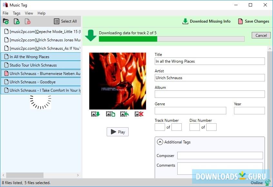Click the Title input field
The width and height of the screenshot is (273, 187).
pyautogui.click(x=210, y=61)
